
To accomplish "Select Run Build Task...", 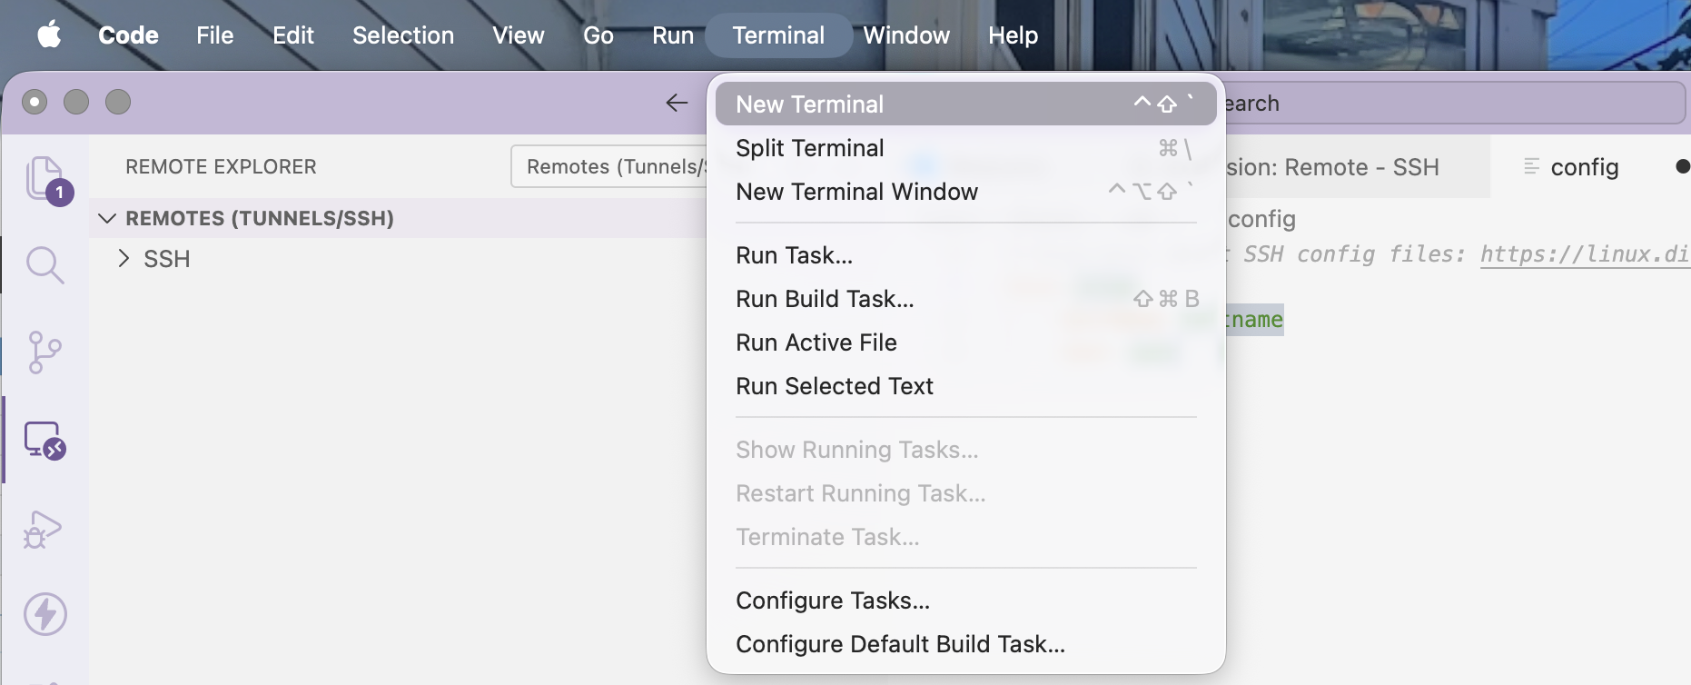I will tap(966, 299).
